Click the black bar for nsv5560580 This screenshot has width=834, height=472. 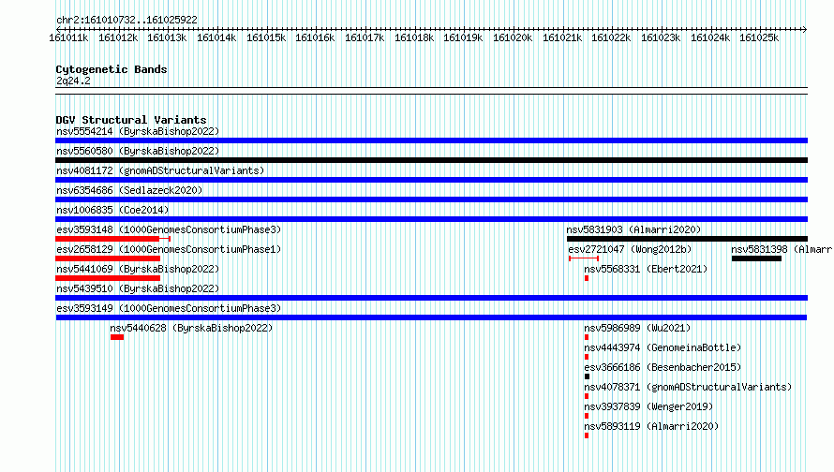431,160
